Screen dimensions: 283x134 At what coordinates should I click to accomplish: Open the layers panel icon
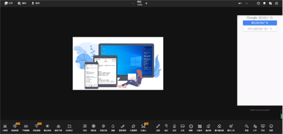click(264, 3)
